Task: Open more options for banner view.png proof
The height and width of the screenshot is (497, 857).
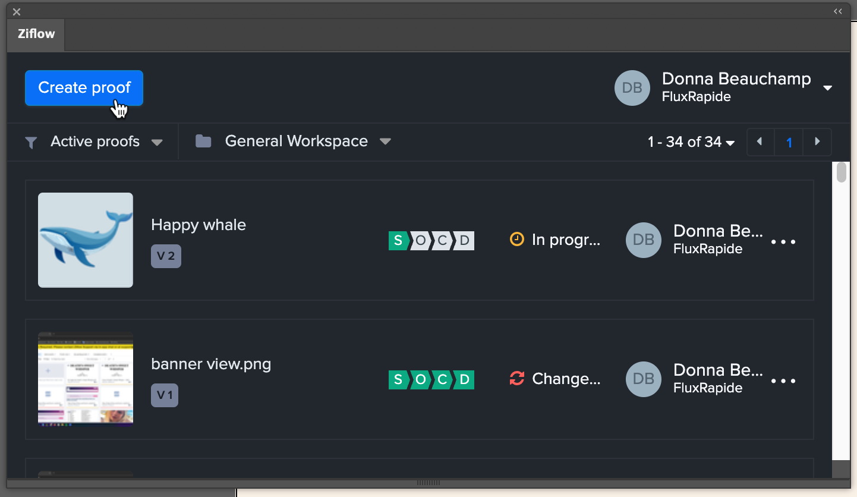Action: click(783, 381)
